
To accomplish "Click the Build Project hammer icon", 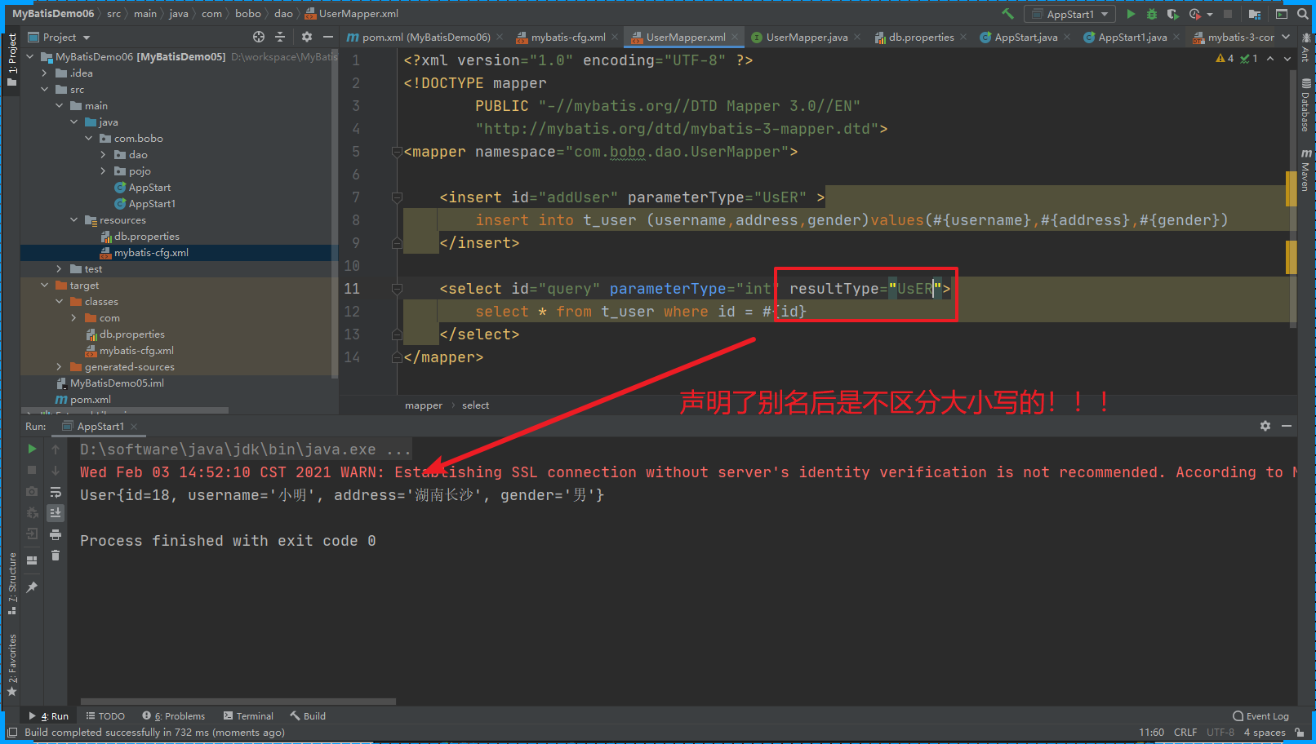I will pyautogui.click(x=1007, y=14).
